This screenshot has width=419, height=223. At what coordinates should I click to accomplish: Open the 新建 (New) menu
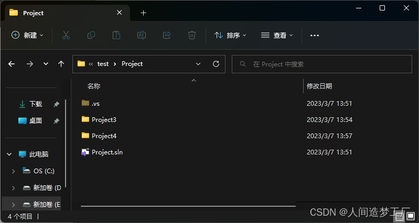27,35
